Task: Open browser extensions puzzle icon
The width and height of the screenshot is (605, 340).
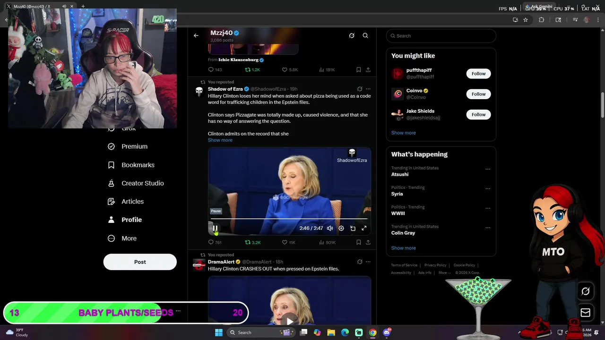Action: tap(542, 20)
